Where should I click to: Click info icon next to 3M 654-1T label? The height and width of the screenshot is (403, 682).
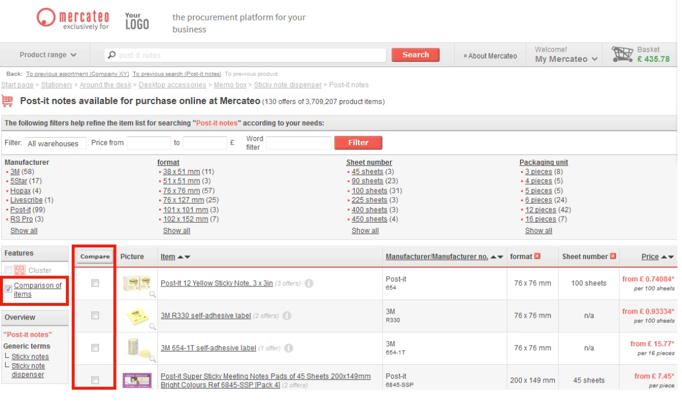coord(289,348)
